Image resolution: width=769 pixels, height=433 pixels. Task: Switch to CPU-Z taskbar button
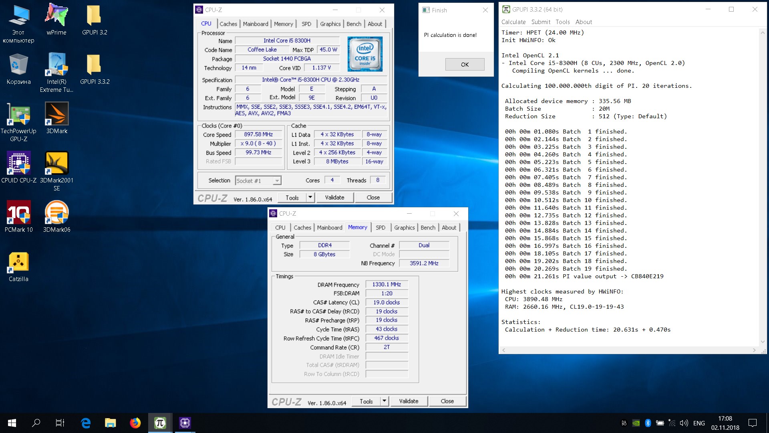point(185,423)
